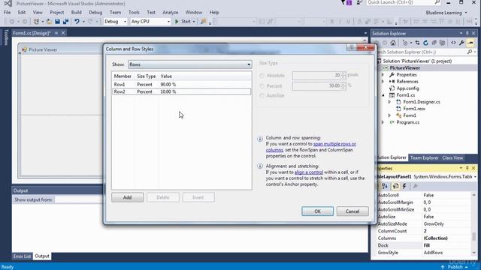Click Sync with Active Document icon
The image size is (481, 270).
point(417,43)
